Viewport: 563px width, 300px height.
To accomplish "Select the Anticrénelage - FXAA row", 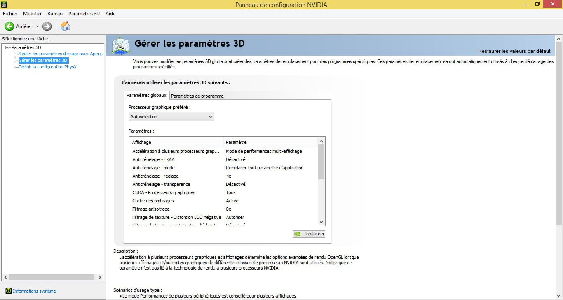I will (x=224, y=159).
